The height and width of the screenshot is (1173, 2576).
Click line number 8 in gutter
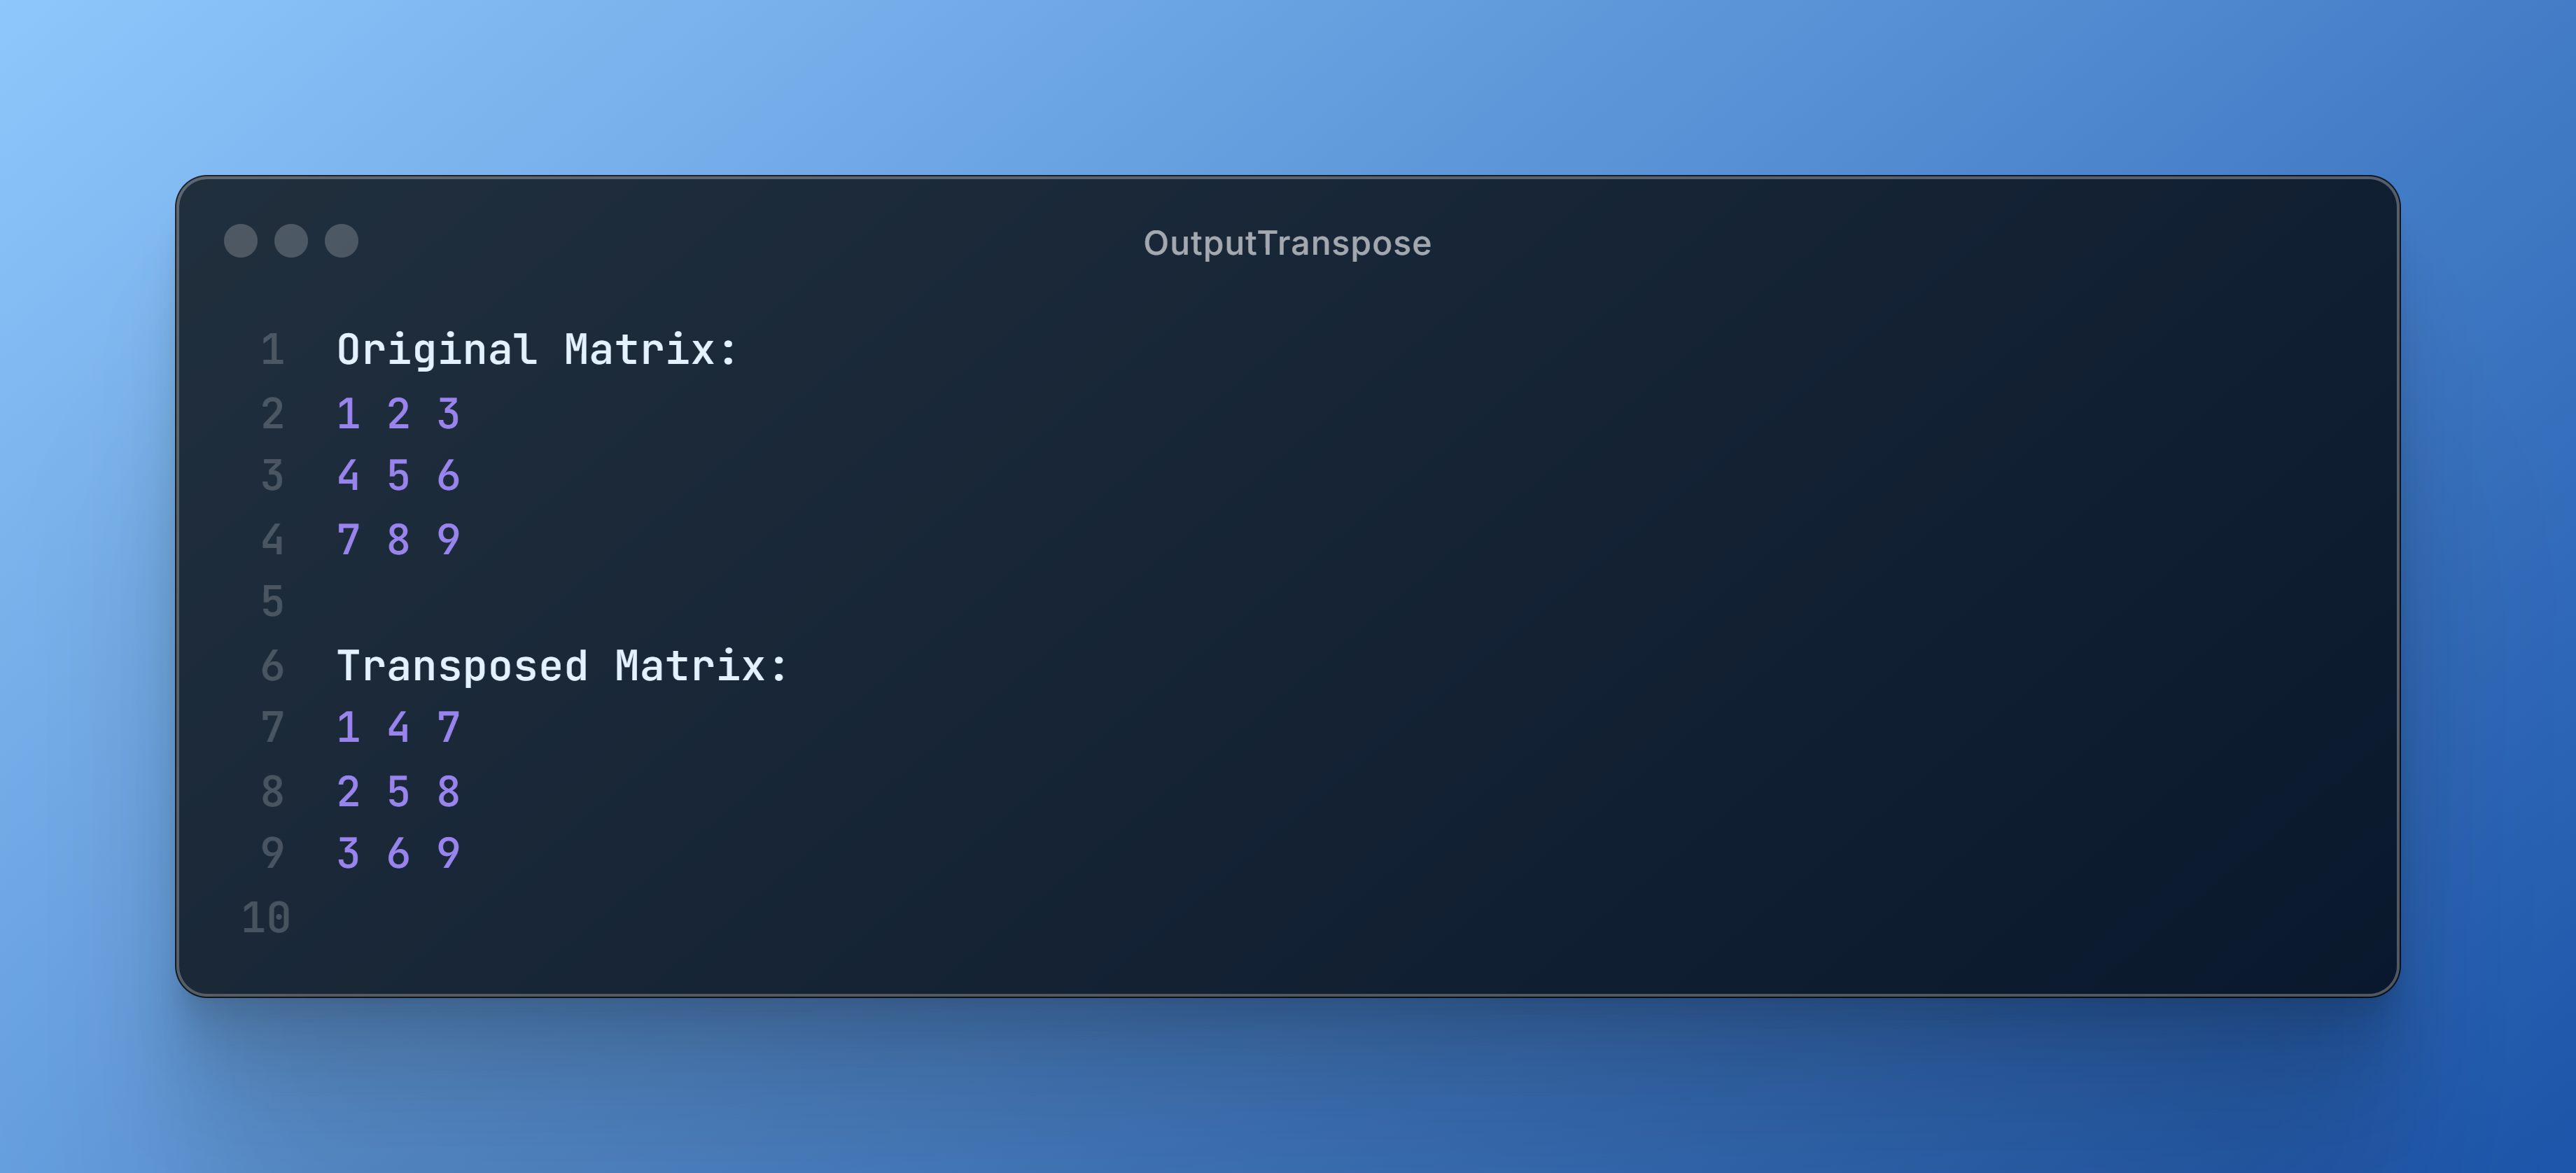click(272, 792)
